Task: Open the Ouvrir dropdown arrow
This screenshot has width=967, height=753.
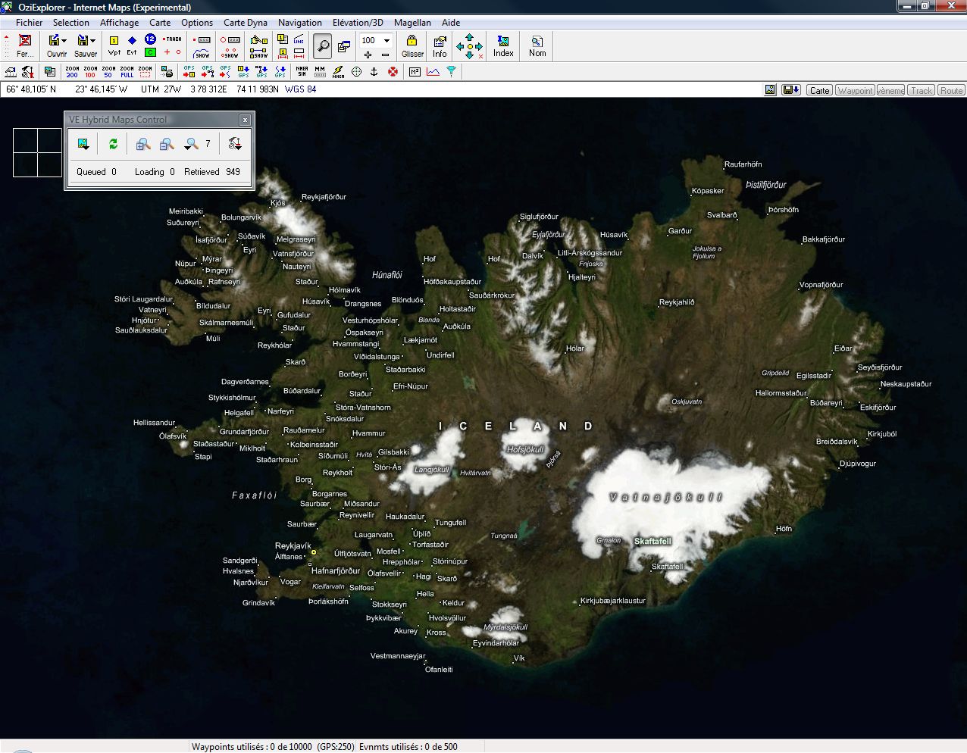Action: (x=64, y=41)
